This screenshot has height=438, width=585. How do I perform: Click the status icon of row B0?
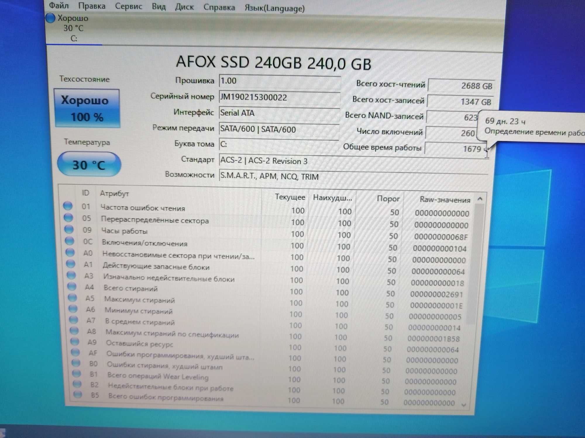[x=76, y=363]
